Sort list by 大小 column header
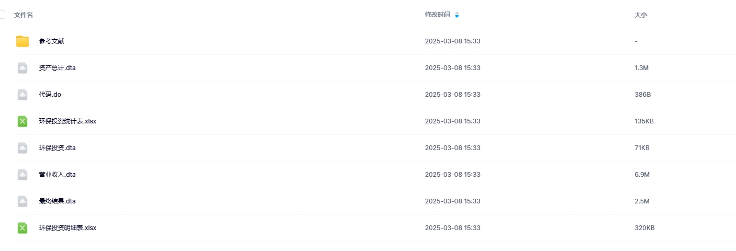736x251 pixels. click(x=640, y=15)
